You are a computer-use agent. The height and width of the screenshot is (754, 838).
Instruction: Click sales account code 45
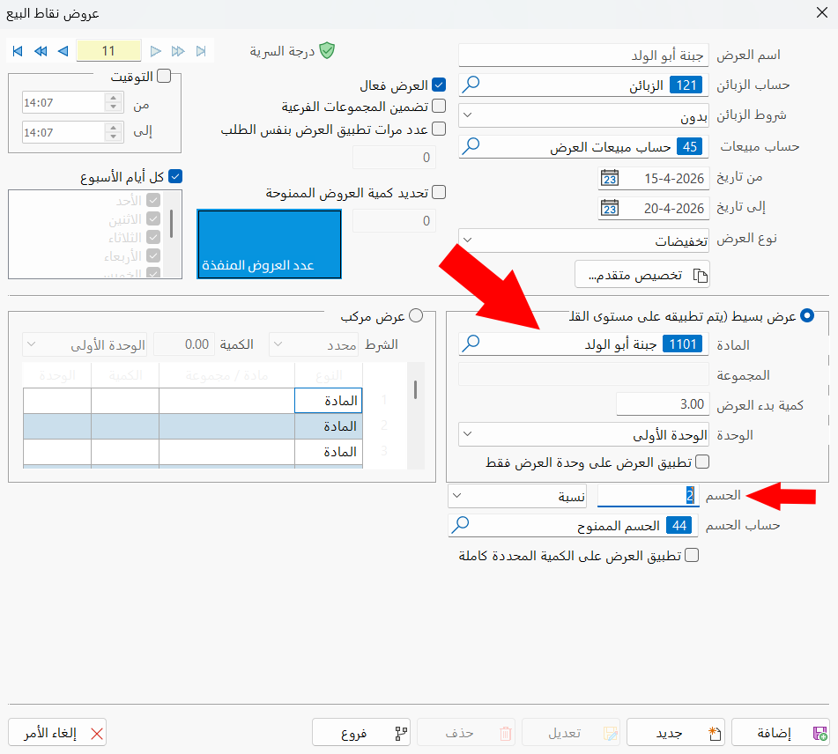pyautogui.click(x=689, y=146)
